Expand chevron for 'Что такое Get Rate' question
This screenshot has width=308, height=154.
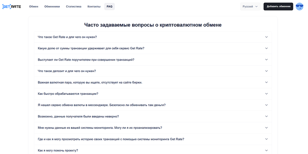point(266,37)
